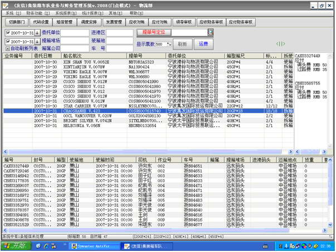Sort by 委托日期 column header

[x=46, y=56]
